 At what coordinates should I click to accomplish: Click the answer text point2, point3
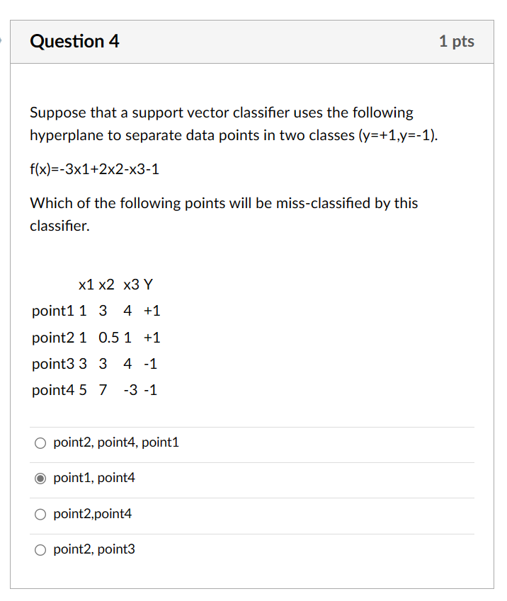93,549
